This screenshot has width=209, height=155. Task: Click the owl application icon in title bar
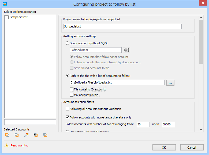(x=5, y=4)
